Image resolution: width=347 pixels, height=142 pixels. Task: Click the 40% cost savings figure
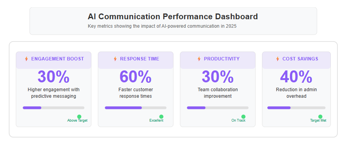[x=296, y=77]
